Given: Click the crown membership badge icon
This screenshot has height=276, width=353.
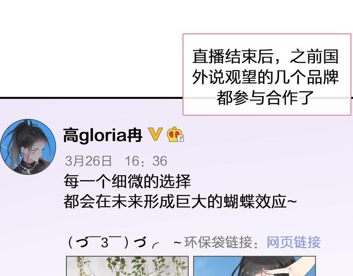Looking at the screenshot, I should coord(175,135).
